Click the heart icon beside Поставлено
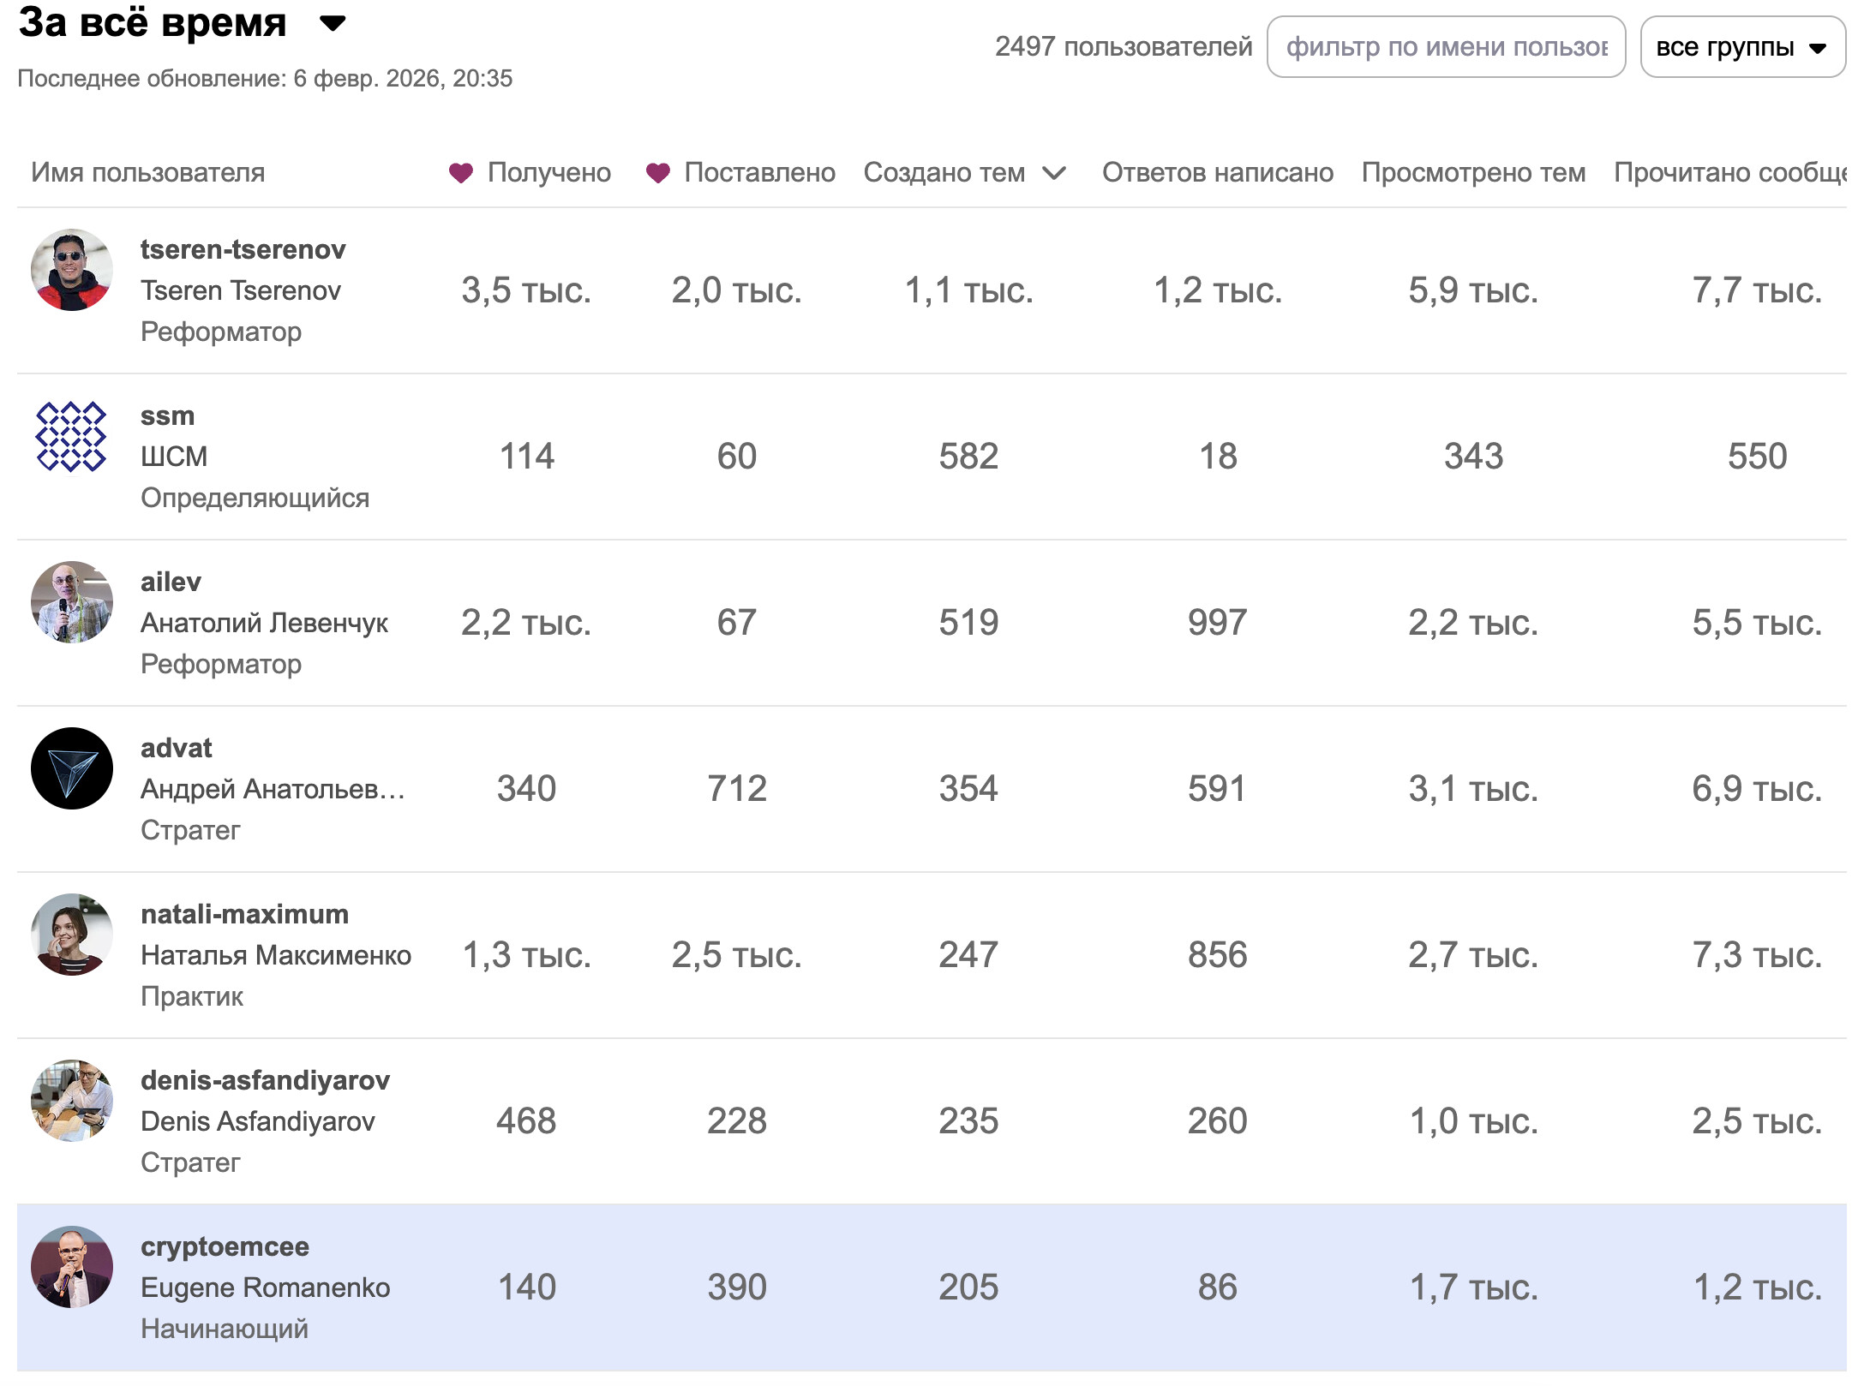 (657, 173)
